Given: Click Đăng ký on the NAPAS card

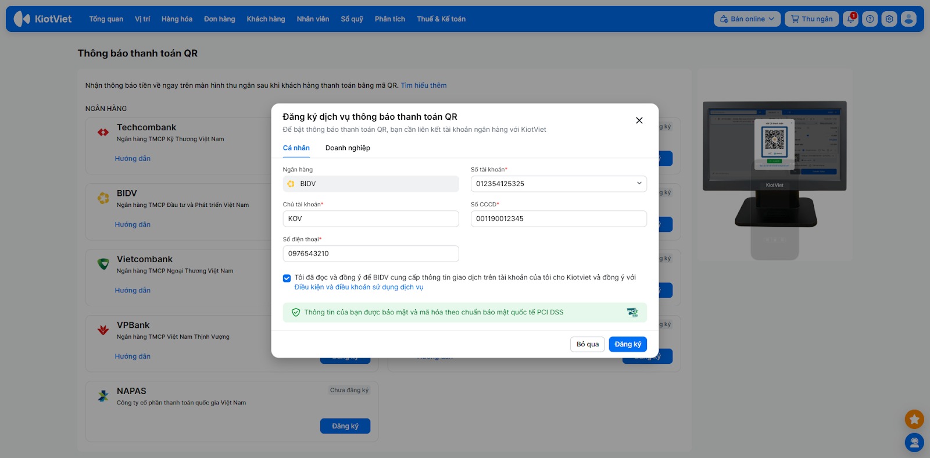Looking at the screenshot, I should pos(345,426).
